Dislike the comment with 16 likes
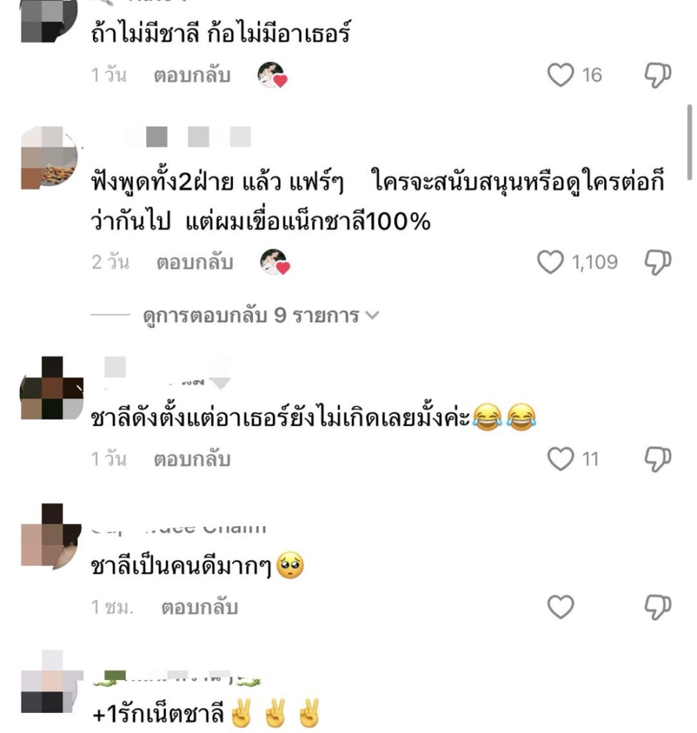The image size is (697, 733). point(658,74)
